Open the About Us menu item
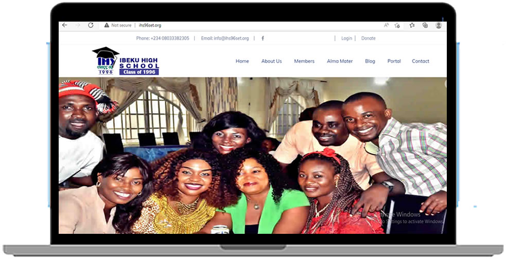The image size is (506, 259). 271,61
